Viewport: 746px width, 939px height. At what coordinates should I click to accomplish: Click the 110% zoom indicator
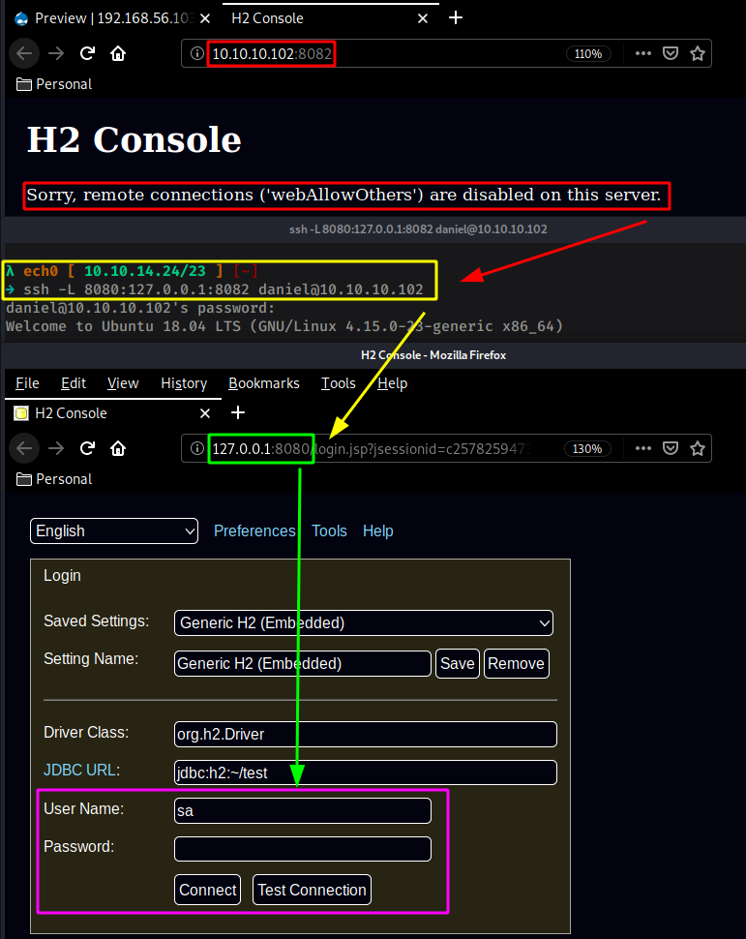[588, 54]
